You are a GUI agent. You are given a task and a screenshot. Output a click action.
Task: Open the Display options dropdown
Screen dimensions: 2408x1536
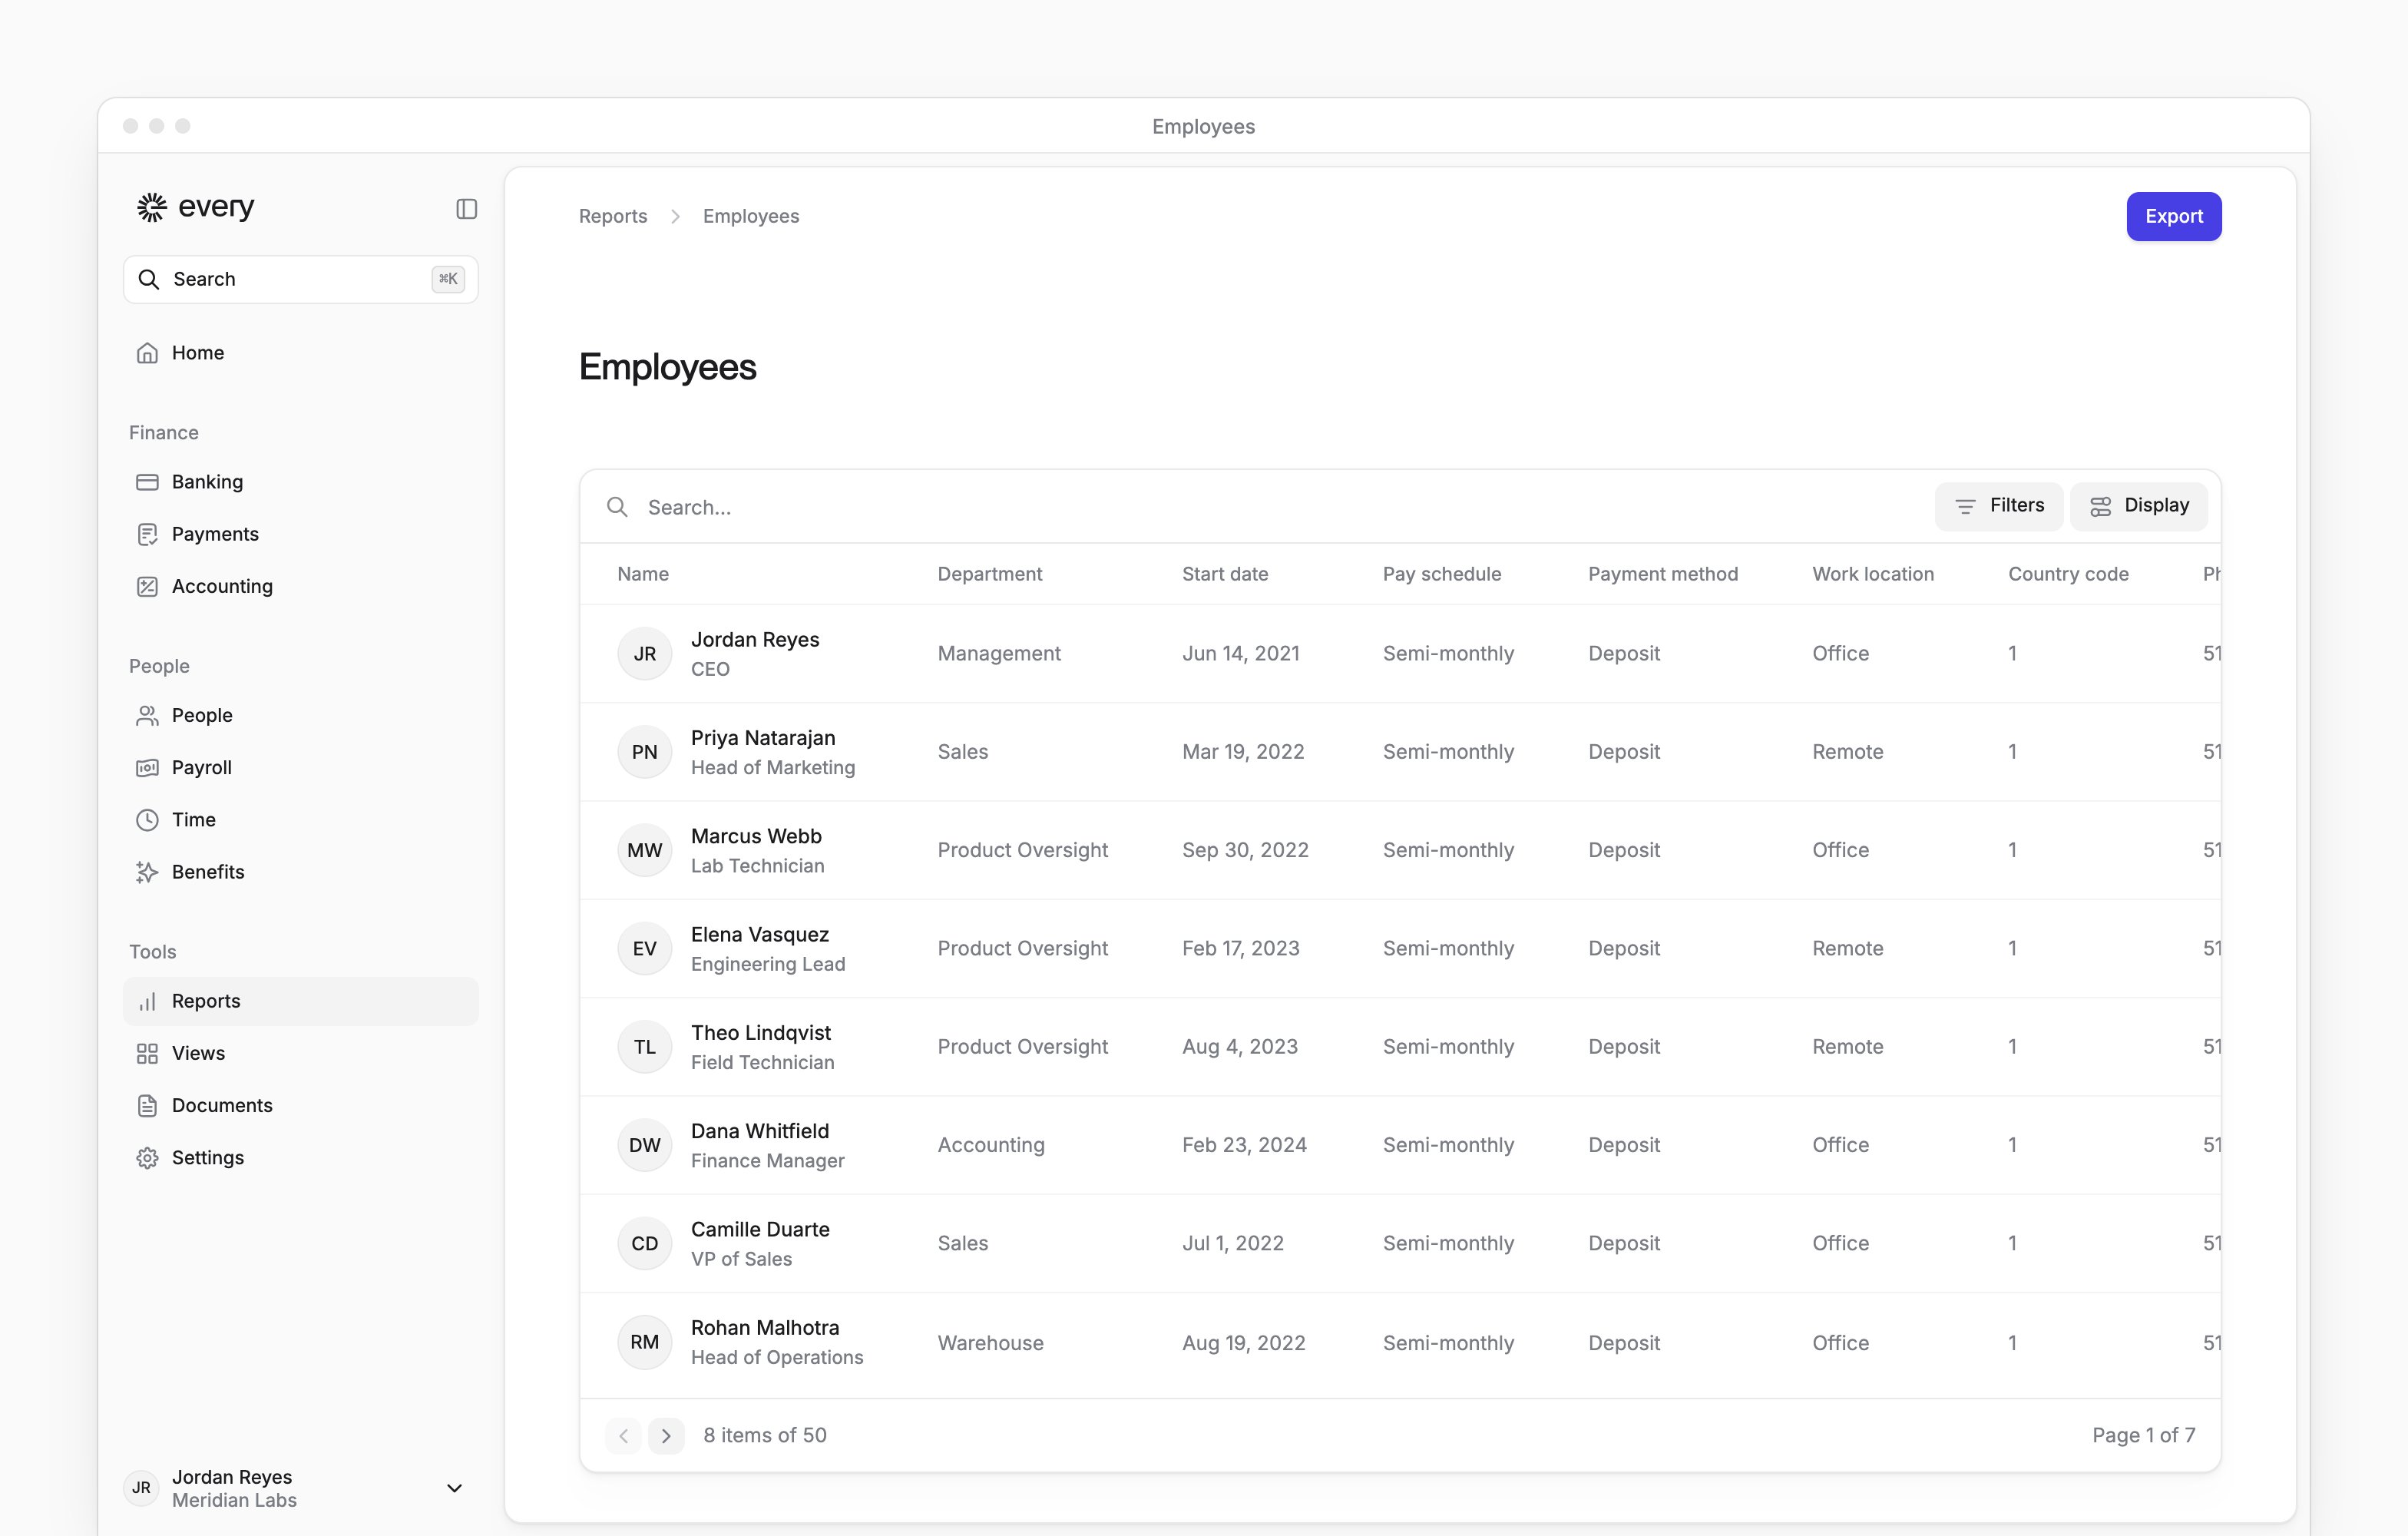(2138, 506)
